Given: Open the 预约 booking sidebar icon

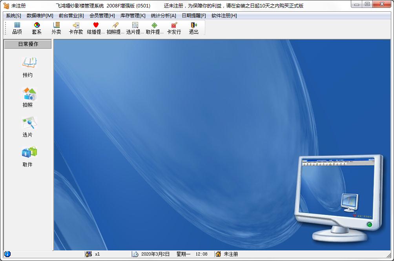Looking at the screenshot, I should [x=28, y=68].
